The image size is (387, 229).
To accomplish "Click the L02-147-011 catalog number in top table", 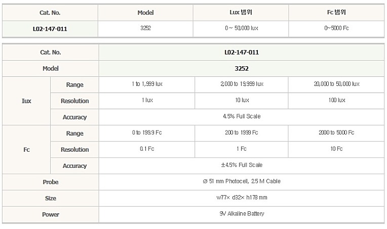I will [50, 29].
